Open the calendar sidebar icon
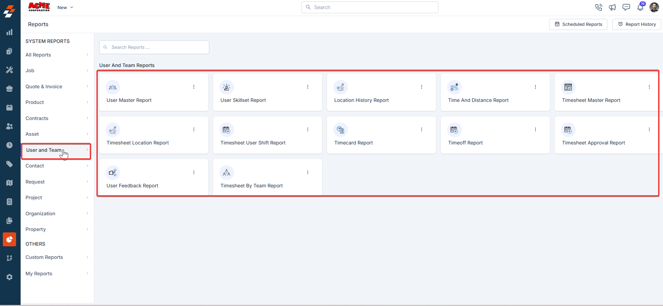This screenshot has height=306, width=663. 9,107
